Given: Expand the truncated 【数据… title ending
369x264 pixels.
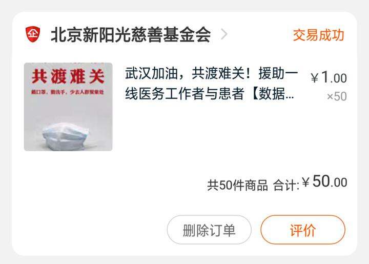Looking at the screenshot, I should [x=273, y=94].
